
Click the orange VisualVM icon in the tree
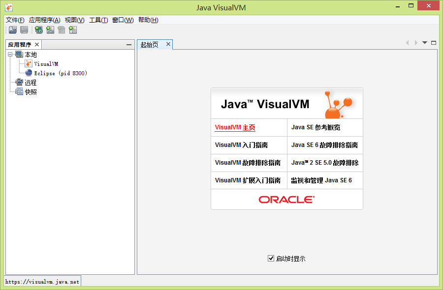coord(29,63)
